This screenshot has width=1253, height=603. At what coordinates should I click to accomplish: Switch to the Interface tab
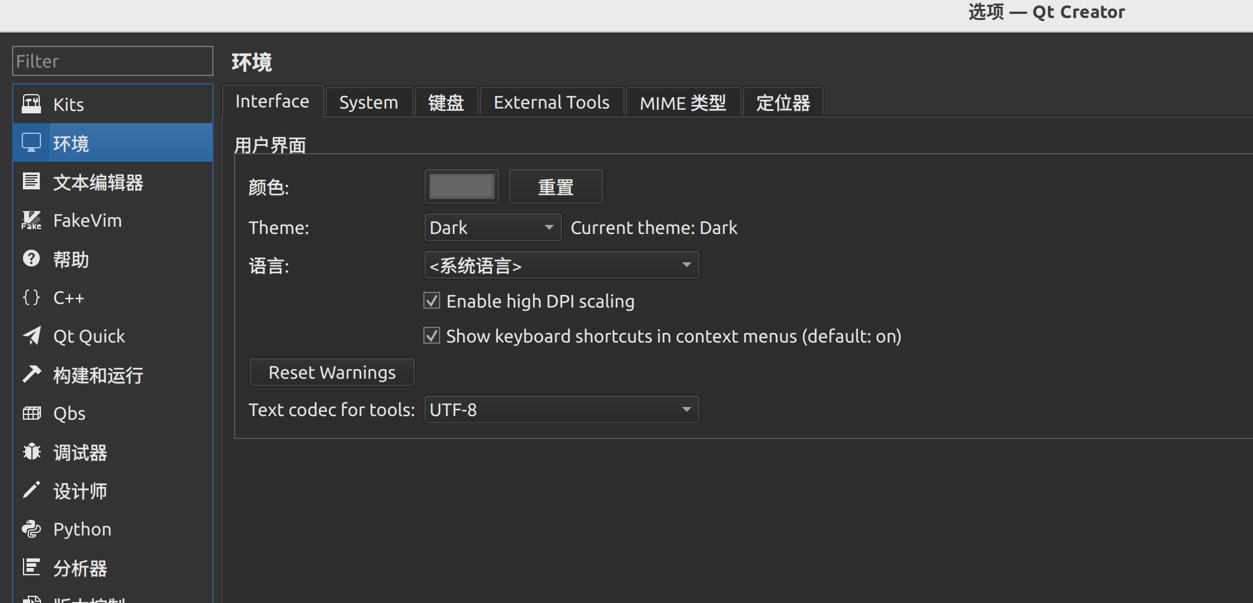[273, 101]
